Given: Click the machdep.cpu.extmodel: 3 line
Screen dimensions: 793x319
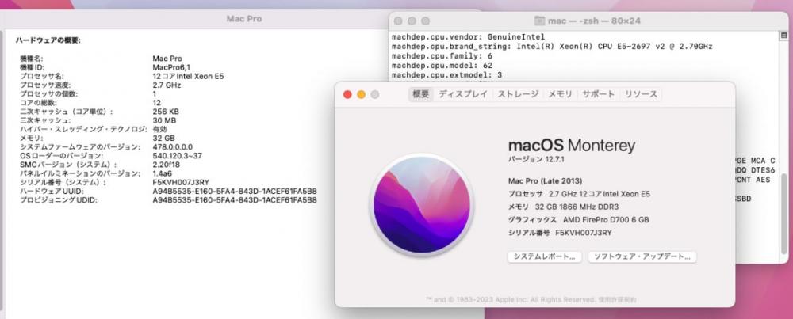Looking at the screenshot, I should pyautogui.click(x=447, y=75).
